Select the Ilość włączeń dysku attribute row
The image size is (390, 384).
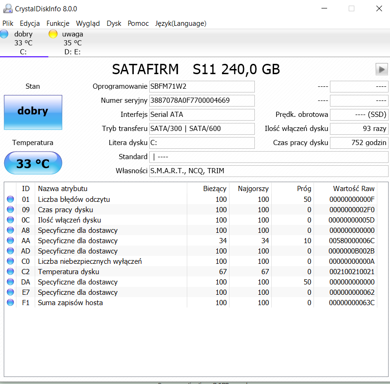coord(191,220)
